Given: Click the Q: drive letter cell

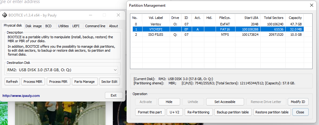Looking at the screenshot, I should point(175,35).
